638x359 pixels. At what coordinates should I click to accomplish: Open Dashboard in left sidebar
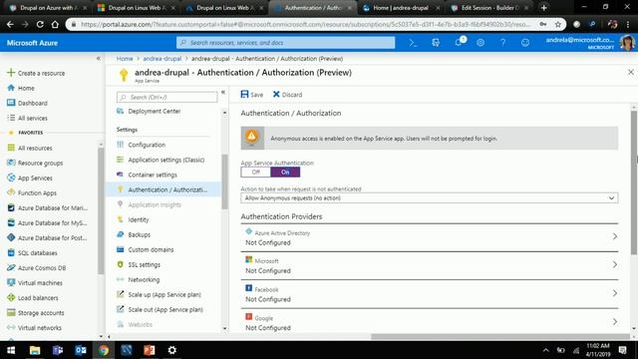(32, 103)
